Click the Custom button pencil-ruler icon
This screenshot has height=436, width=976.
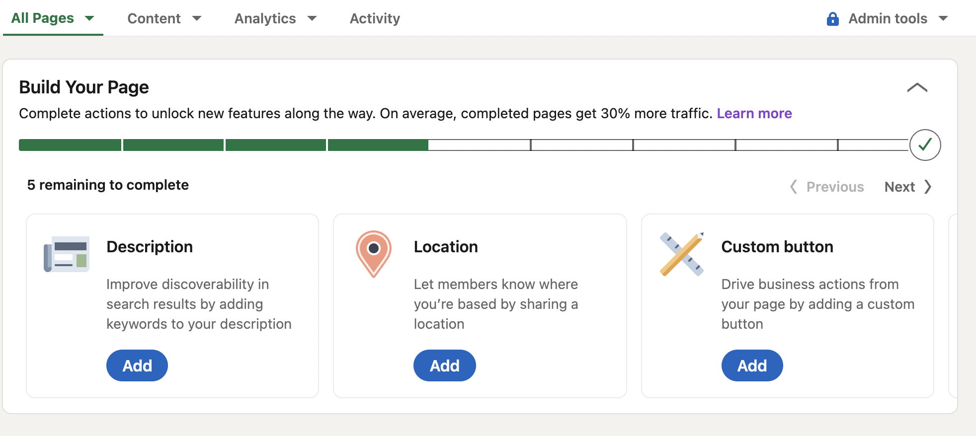[682, 254]
